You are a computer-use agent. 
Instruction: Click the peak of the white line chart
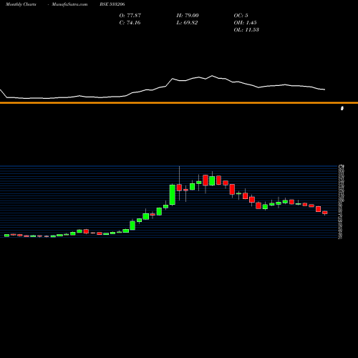212,76
